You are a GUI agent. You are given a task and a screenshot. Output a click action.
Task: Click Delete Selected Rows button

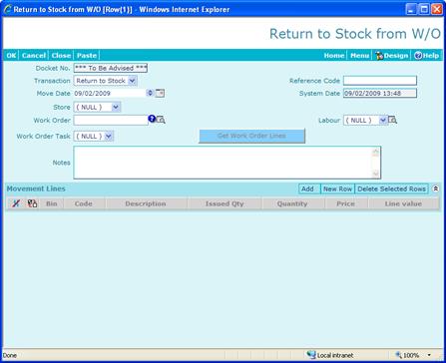[x=391, y=188]
